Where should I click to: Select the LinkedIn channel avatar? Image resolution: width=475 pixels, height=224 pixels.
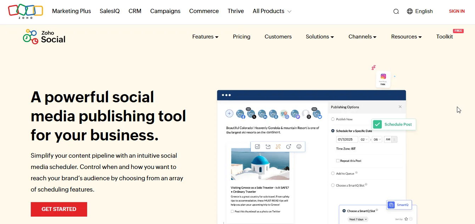coord(262,114)
